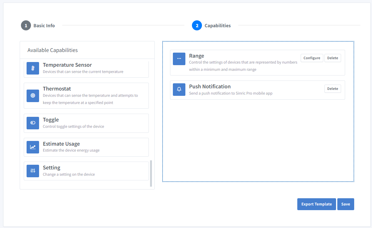Save the device template
The width and height of the screenshot is (372, 228).
pos(345,204)
